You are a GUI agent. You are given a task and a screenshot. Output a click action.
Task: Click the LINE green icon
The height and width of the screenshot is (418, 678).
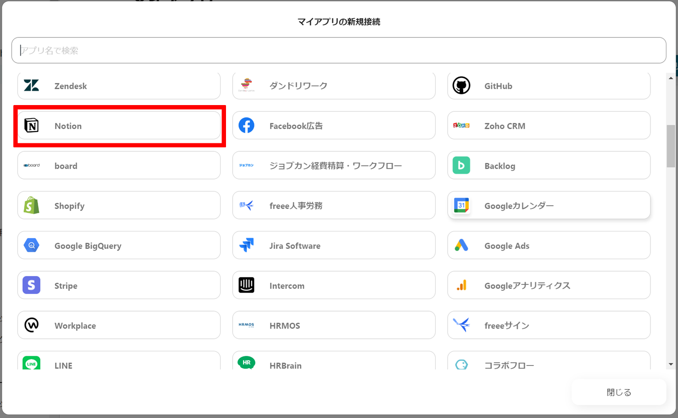(32, 363)
